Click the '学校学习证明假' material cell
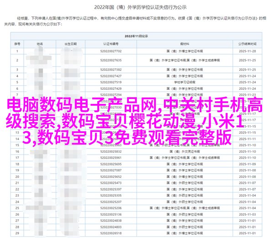This screenshot has width=274, height=238. pyautogui.click(x=184, y=82)
